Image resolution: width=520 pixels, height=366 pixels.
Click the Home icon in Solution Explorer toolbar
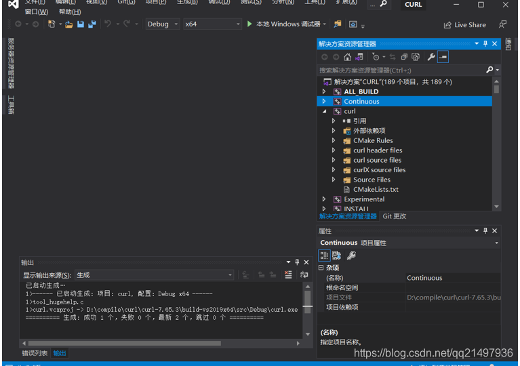tap(347, 57)
